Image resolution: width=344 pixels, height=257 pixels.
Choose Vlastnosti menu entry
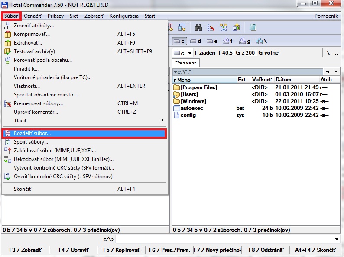coord(84,86)
